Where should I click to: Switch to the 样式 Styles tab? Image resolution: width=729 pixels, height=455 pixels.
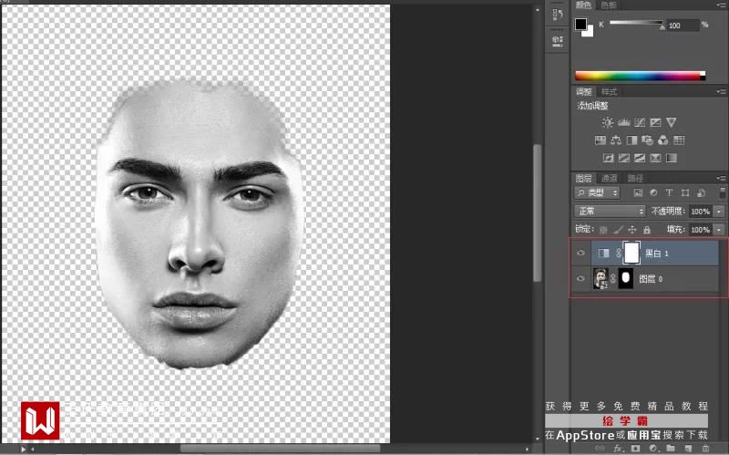tap(610, 92)
